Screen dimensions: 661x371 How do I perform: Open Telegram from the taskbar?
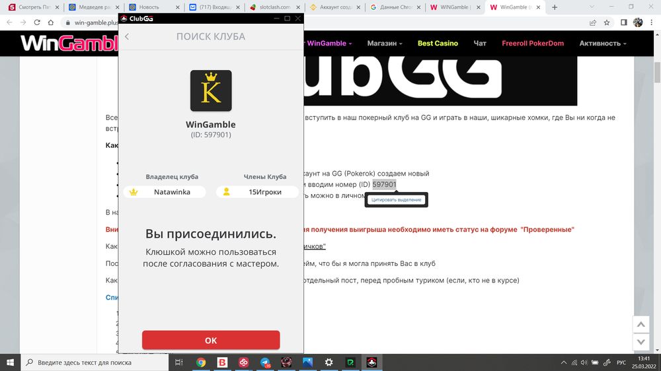pos(265,362)
